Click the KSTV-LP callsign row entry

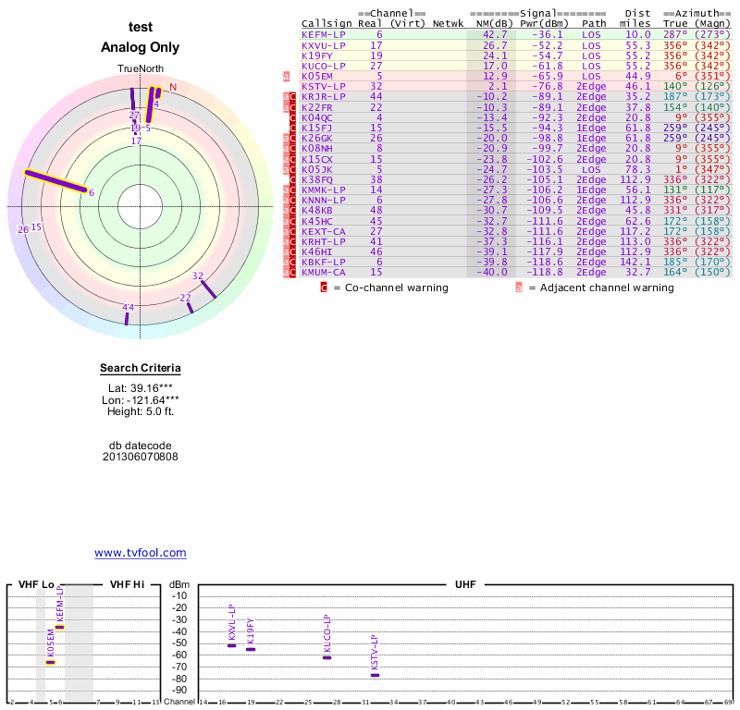323,87
